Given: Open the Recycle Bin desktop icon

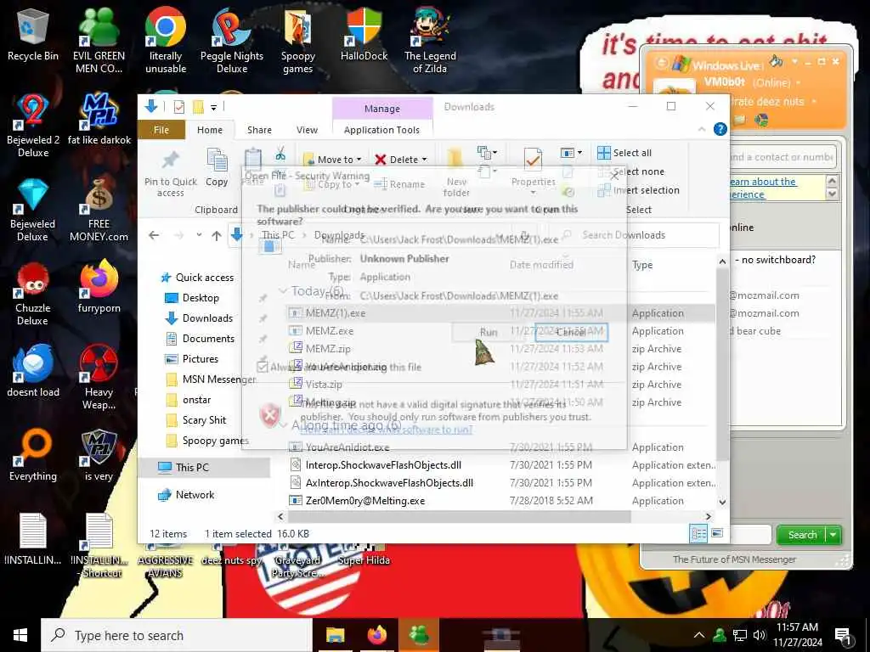Looking at the screenshot, I should pyautogui.click(x=33, y=34).
